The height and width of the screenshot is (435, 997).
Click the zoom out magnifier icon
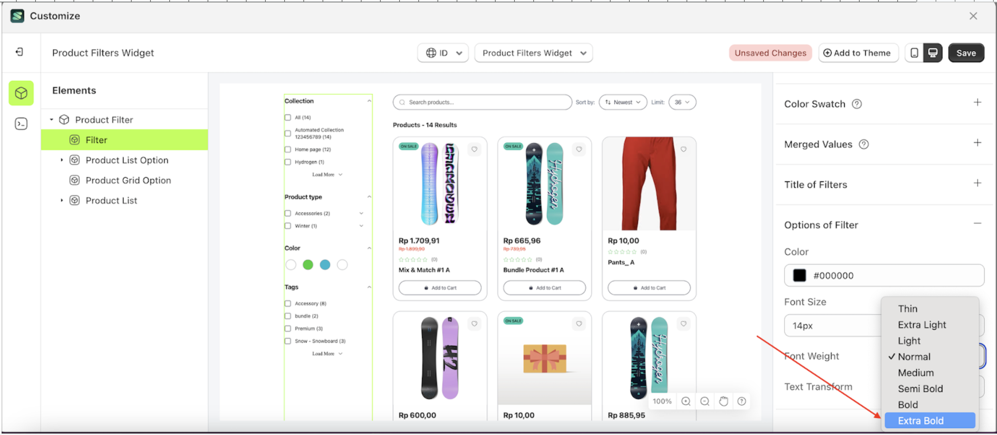[704, 401]
